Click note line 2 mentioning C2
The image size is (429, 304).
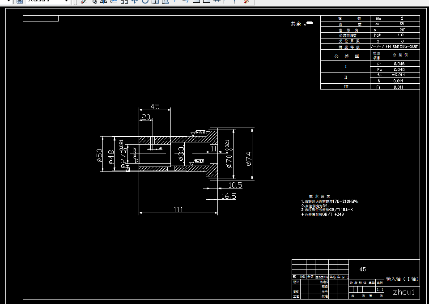(314, 206)
